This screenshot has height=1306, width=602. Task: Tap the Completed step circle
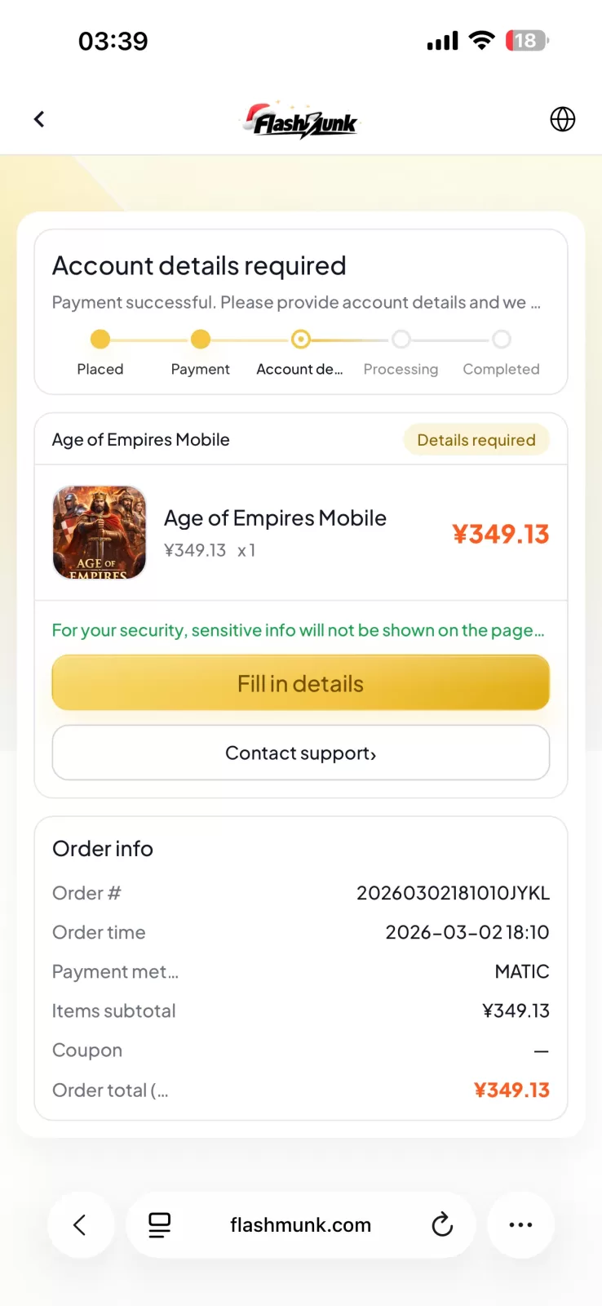tap(502, 339)
